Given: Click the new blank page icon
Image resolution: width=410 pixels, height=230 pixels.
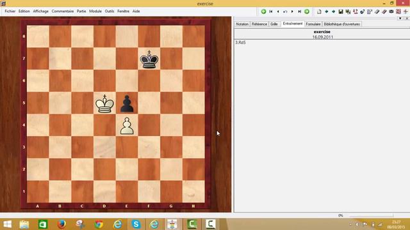Looking at the screenshot, I should (319, 11).
